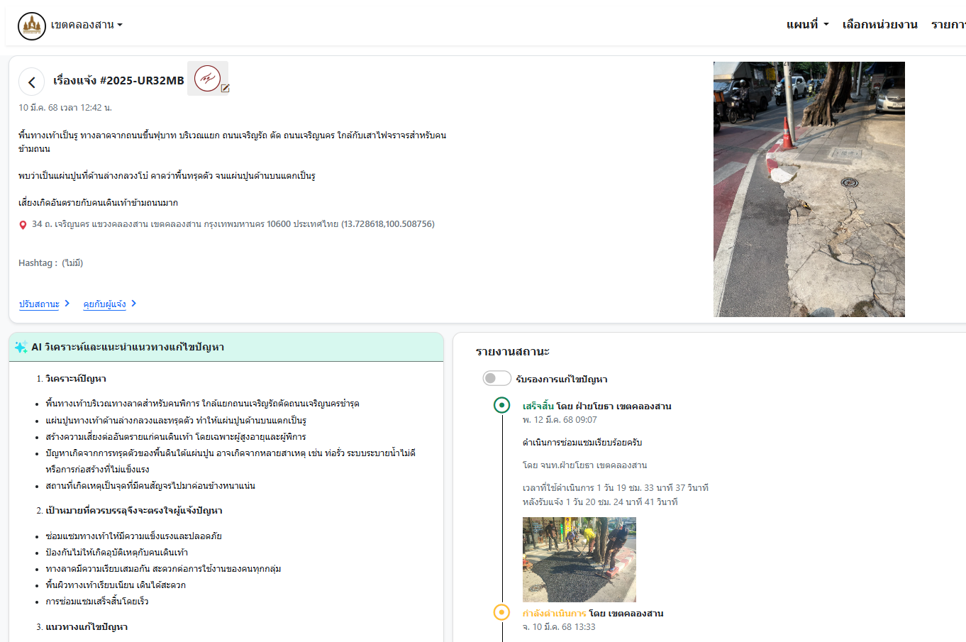Click the date จ. 10 มี.ค. 68 13:33
This screenshot has height=642, width=966.
coord(559,627)
